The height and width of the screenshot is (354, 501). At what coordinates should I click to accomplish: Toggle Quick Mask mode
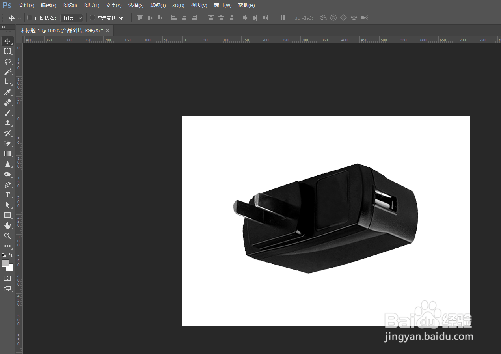tap(7, 278)
